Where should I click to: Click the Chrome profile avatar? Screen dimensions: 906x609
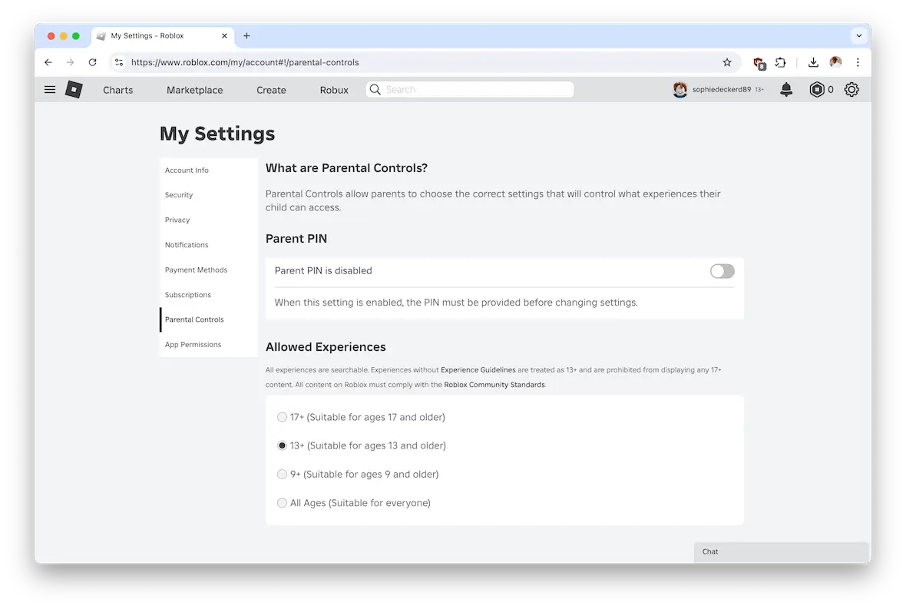[835, 62]
